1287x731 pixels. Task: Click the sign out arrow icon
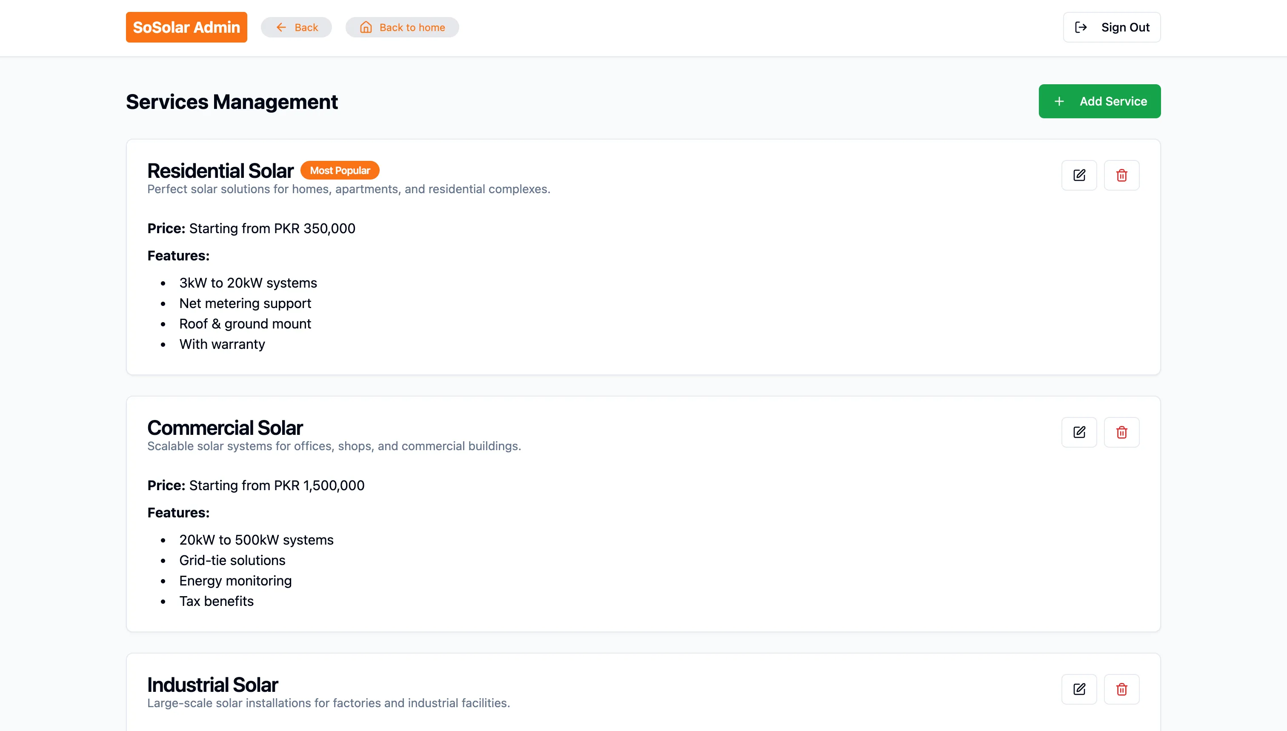tap(1081, 27)
